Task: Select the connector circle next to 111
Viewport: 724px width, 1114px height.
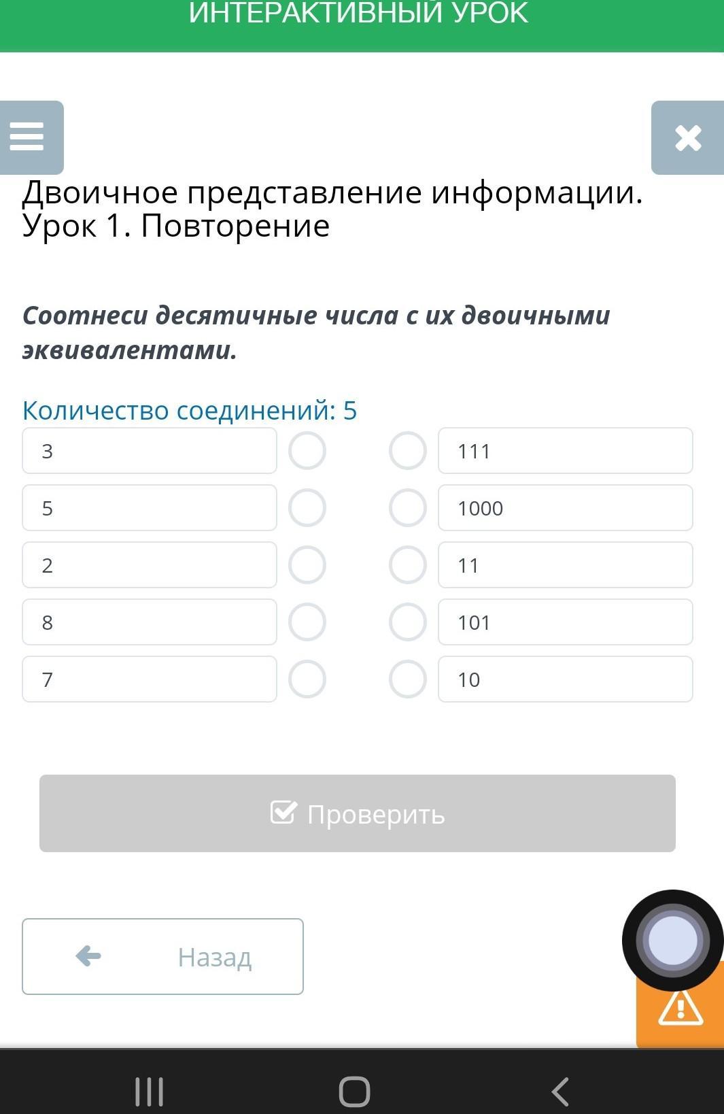Action: point(408,451)
